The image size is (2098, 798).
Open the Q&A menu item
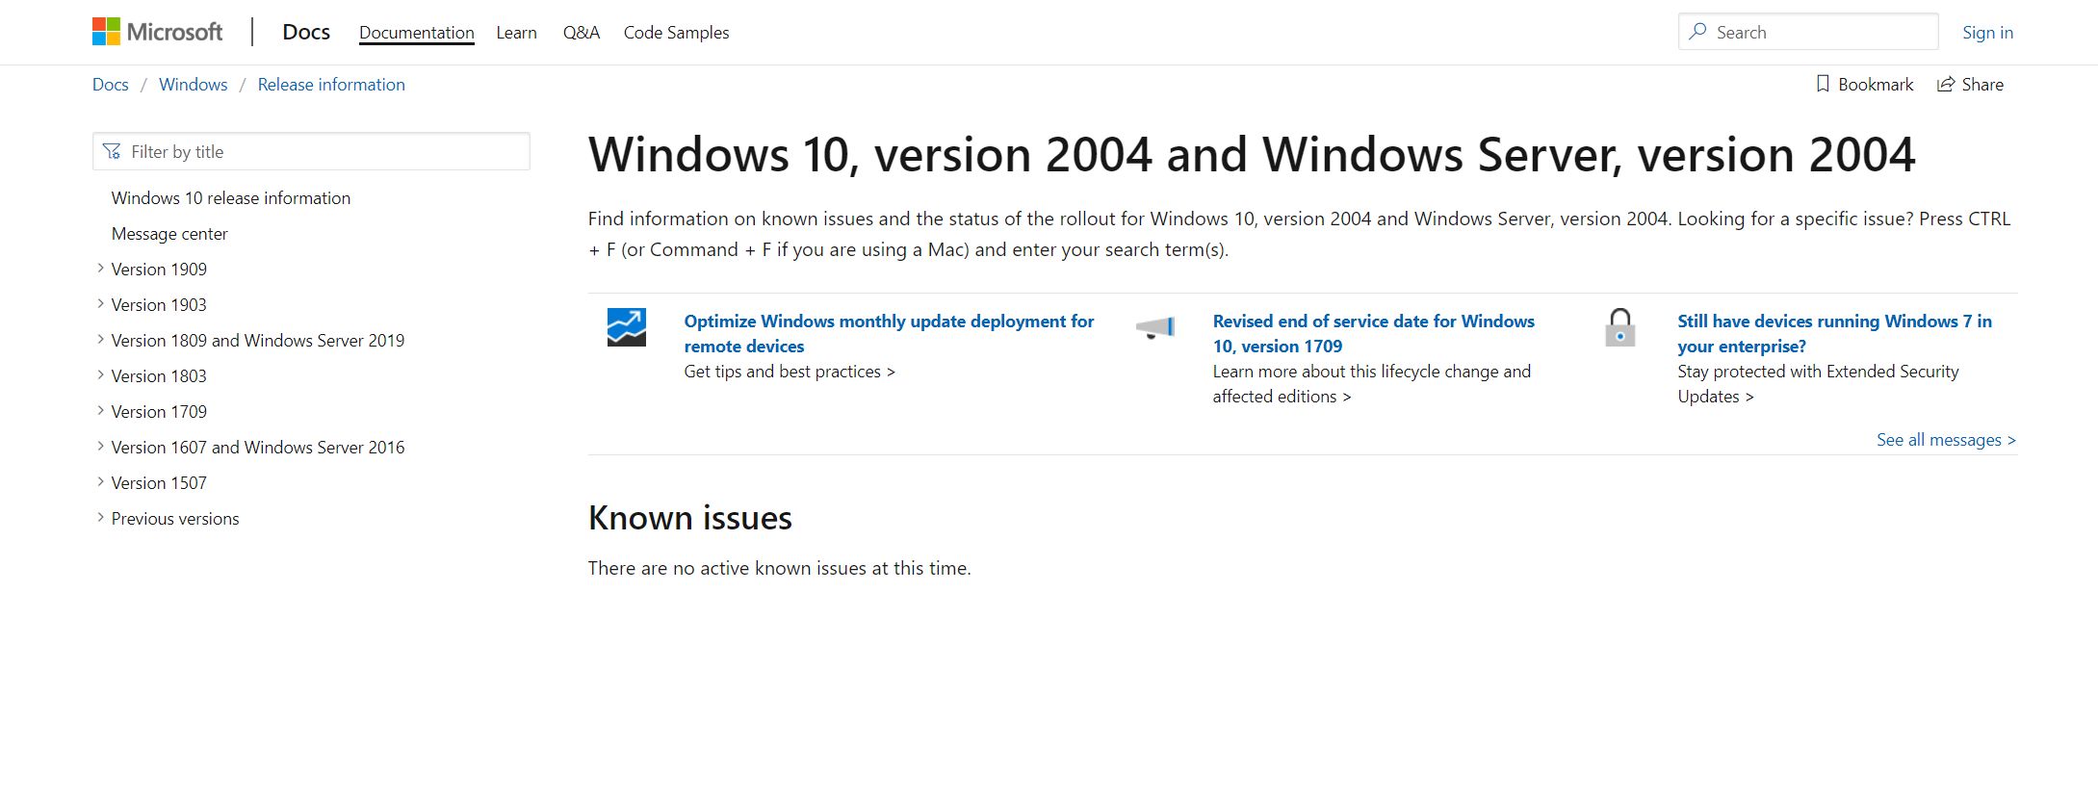[x=581, y=32]
